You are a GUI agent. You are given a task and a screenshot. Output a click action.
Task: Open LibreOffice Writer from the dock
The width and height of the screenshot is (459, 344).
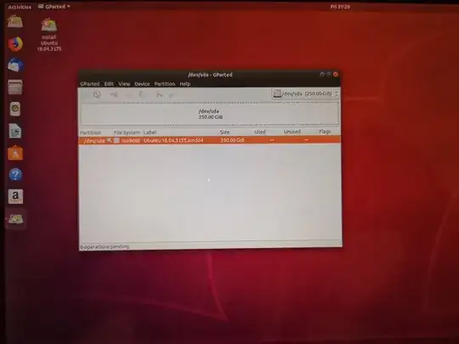[15, 131]
